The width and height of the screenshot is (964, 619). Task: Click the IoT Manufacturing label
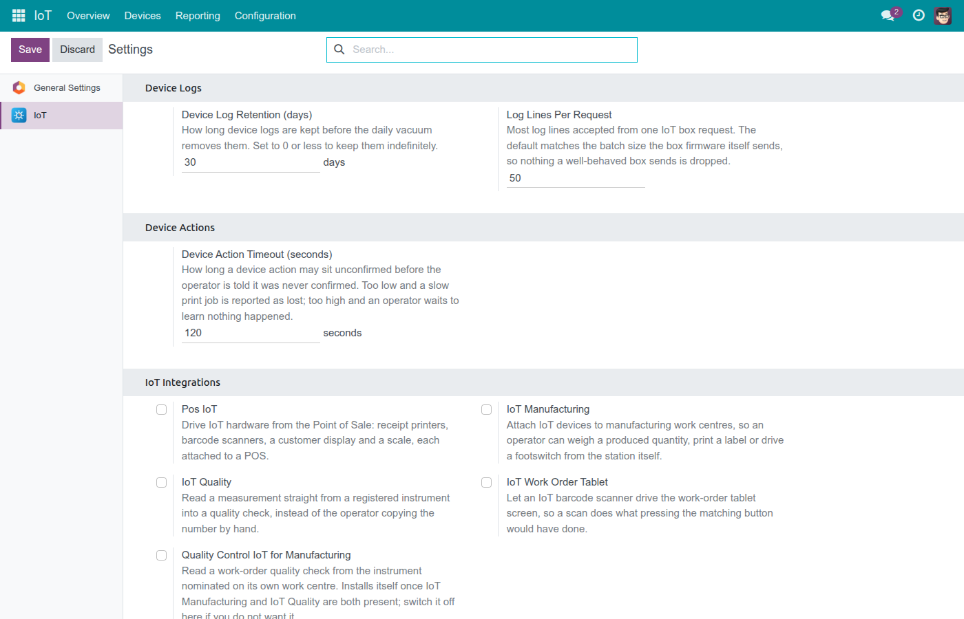[548, 409]
